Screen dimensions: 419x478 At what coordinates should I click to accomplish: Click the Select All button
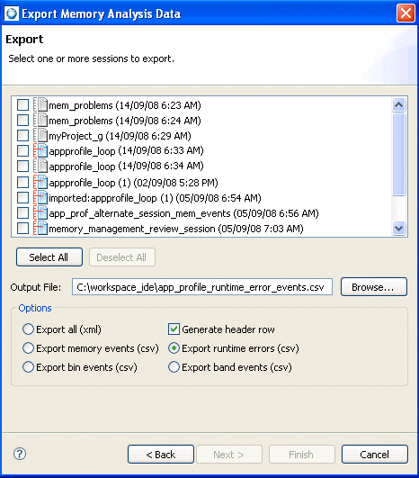point(49,257)
